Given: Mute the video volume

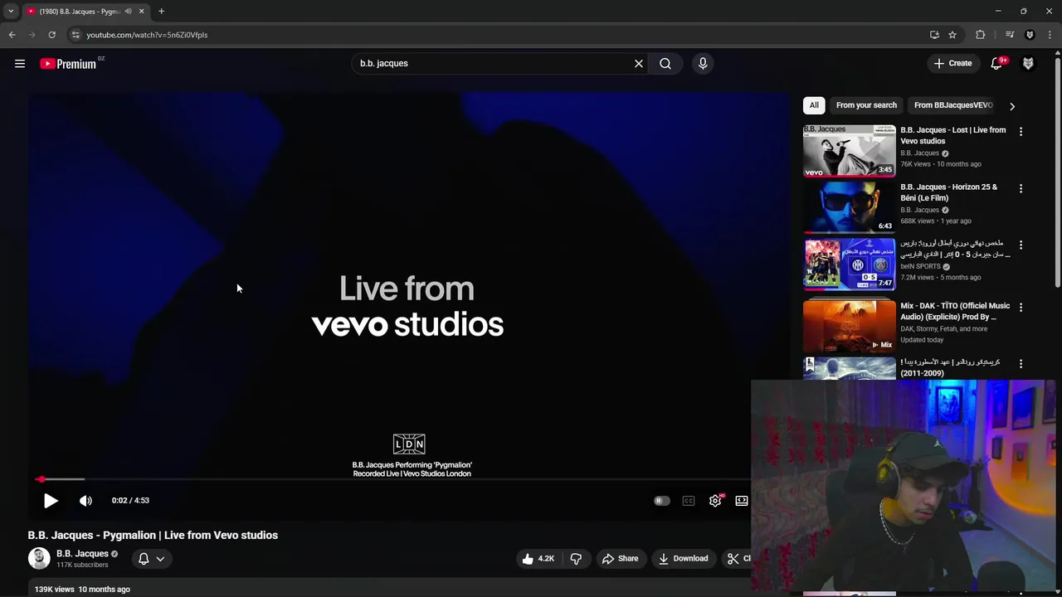Looking at the screenshot, I should [x=85, y=501].
